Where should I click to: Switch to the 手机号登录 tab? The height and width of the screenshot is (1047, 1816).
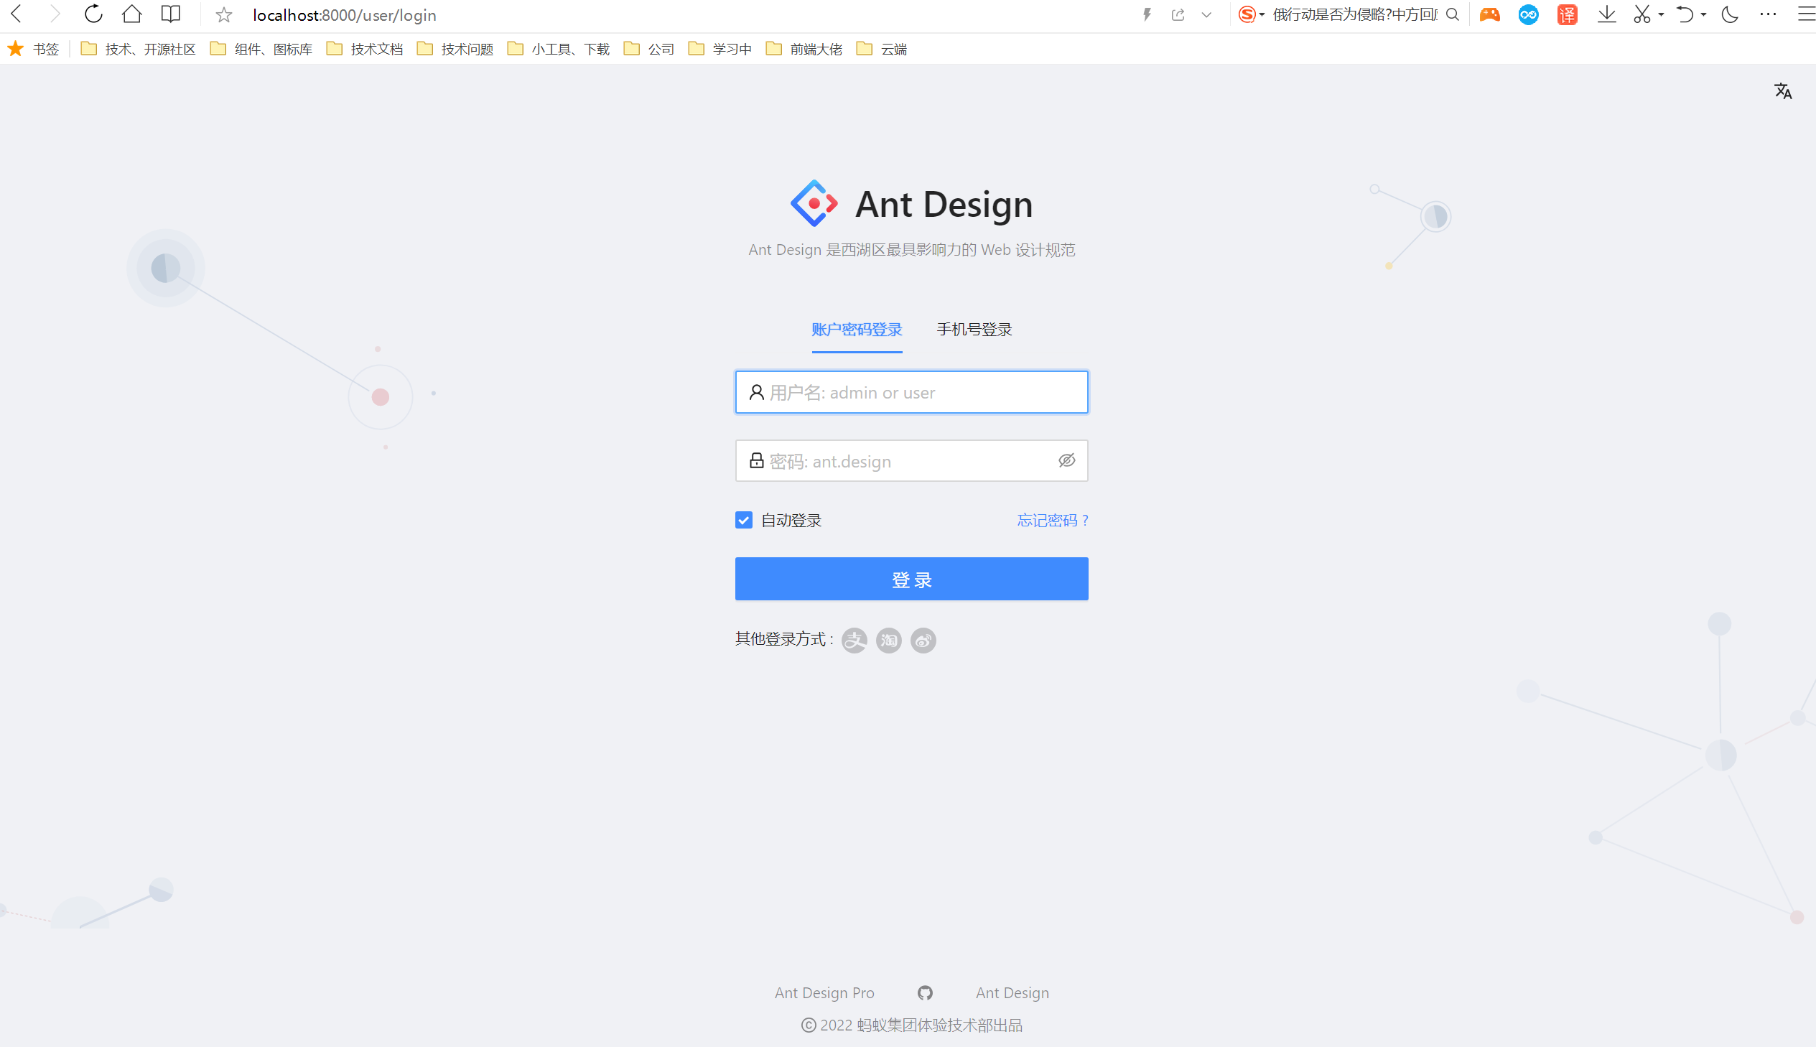[973, 330]
